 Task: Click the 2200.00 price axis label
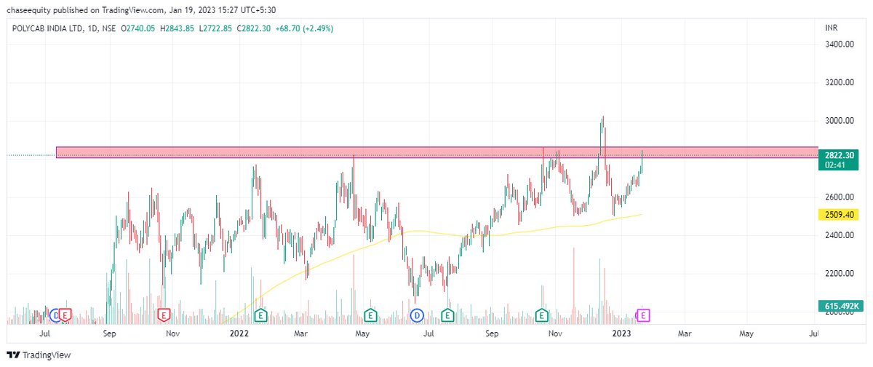coord(839,274)
